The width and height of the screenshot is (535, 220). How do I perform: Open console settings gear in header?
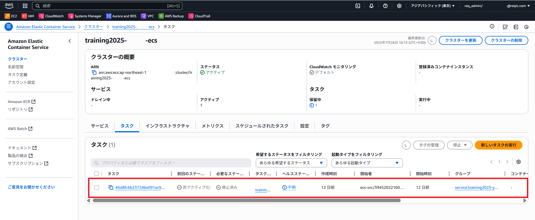click(x=399, y=6)
